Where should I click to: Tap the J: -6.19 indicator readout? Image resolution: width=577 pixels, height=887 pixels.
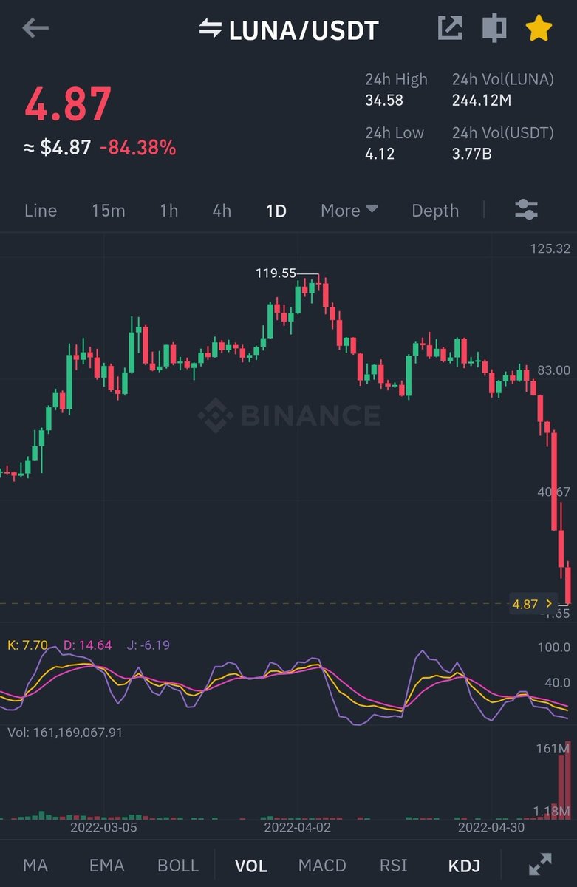coord(148,645)
